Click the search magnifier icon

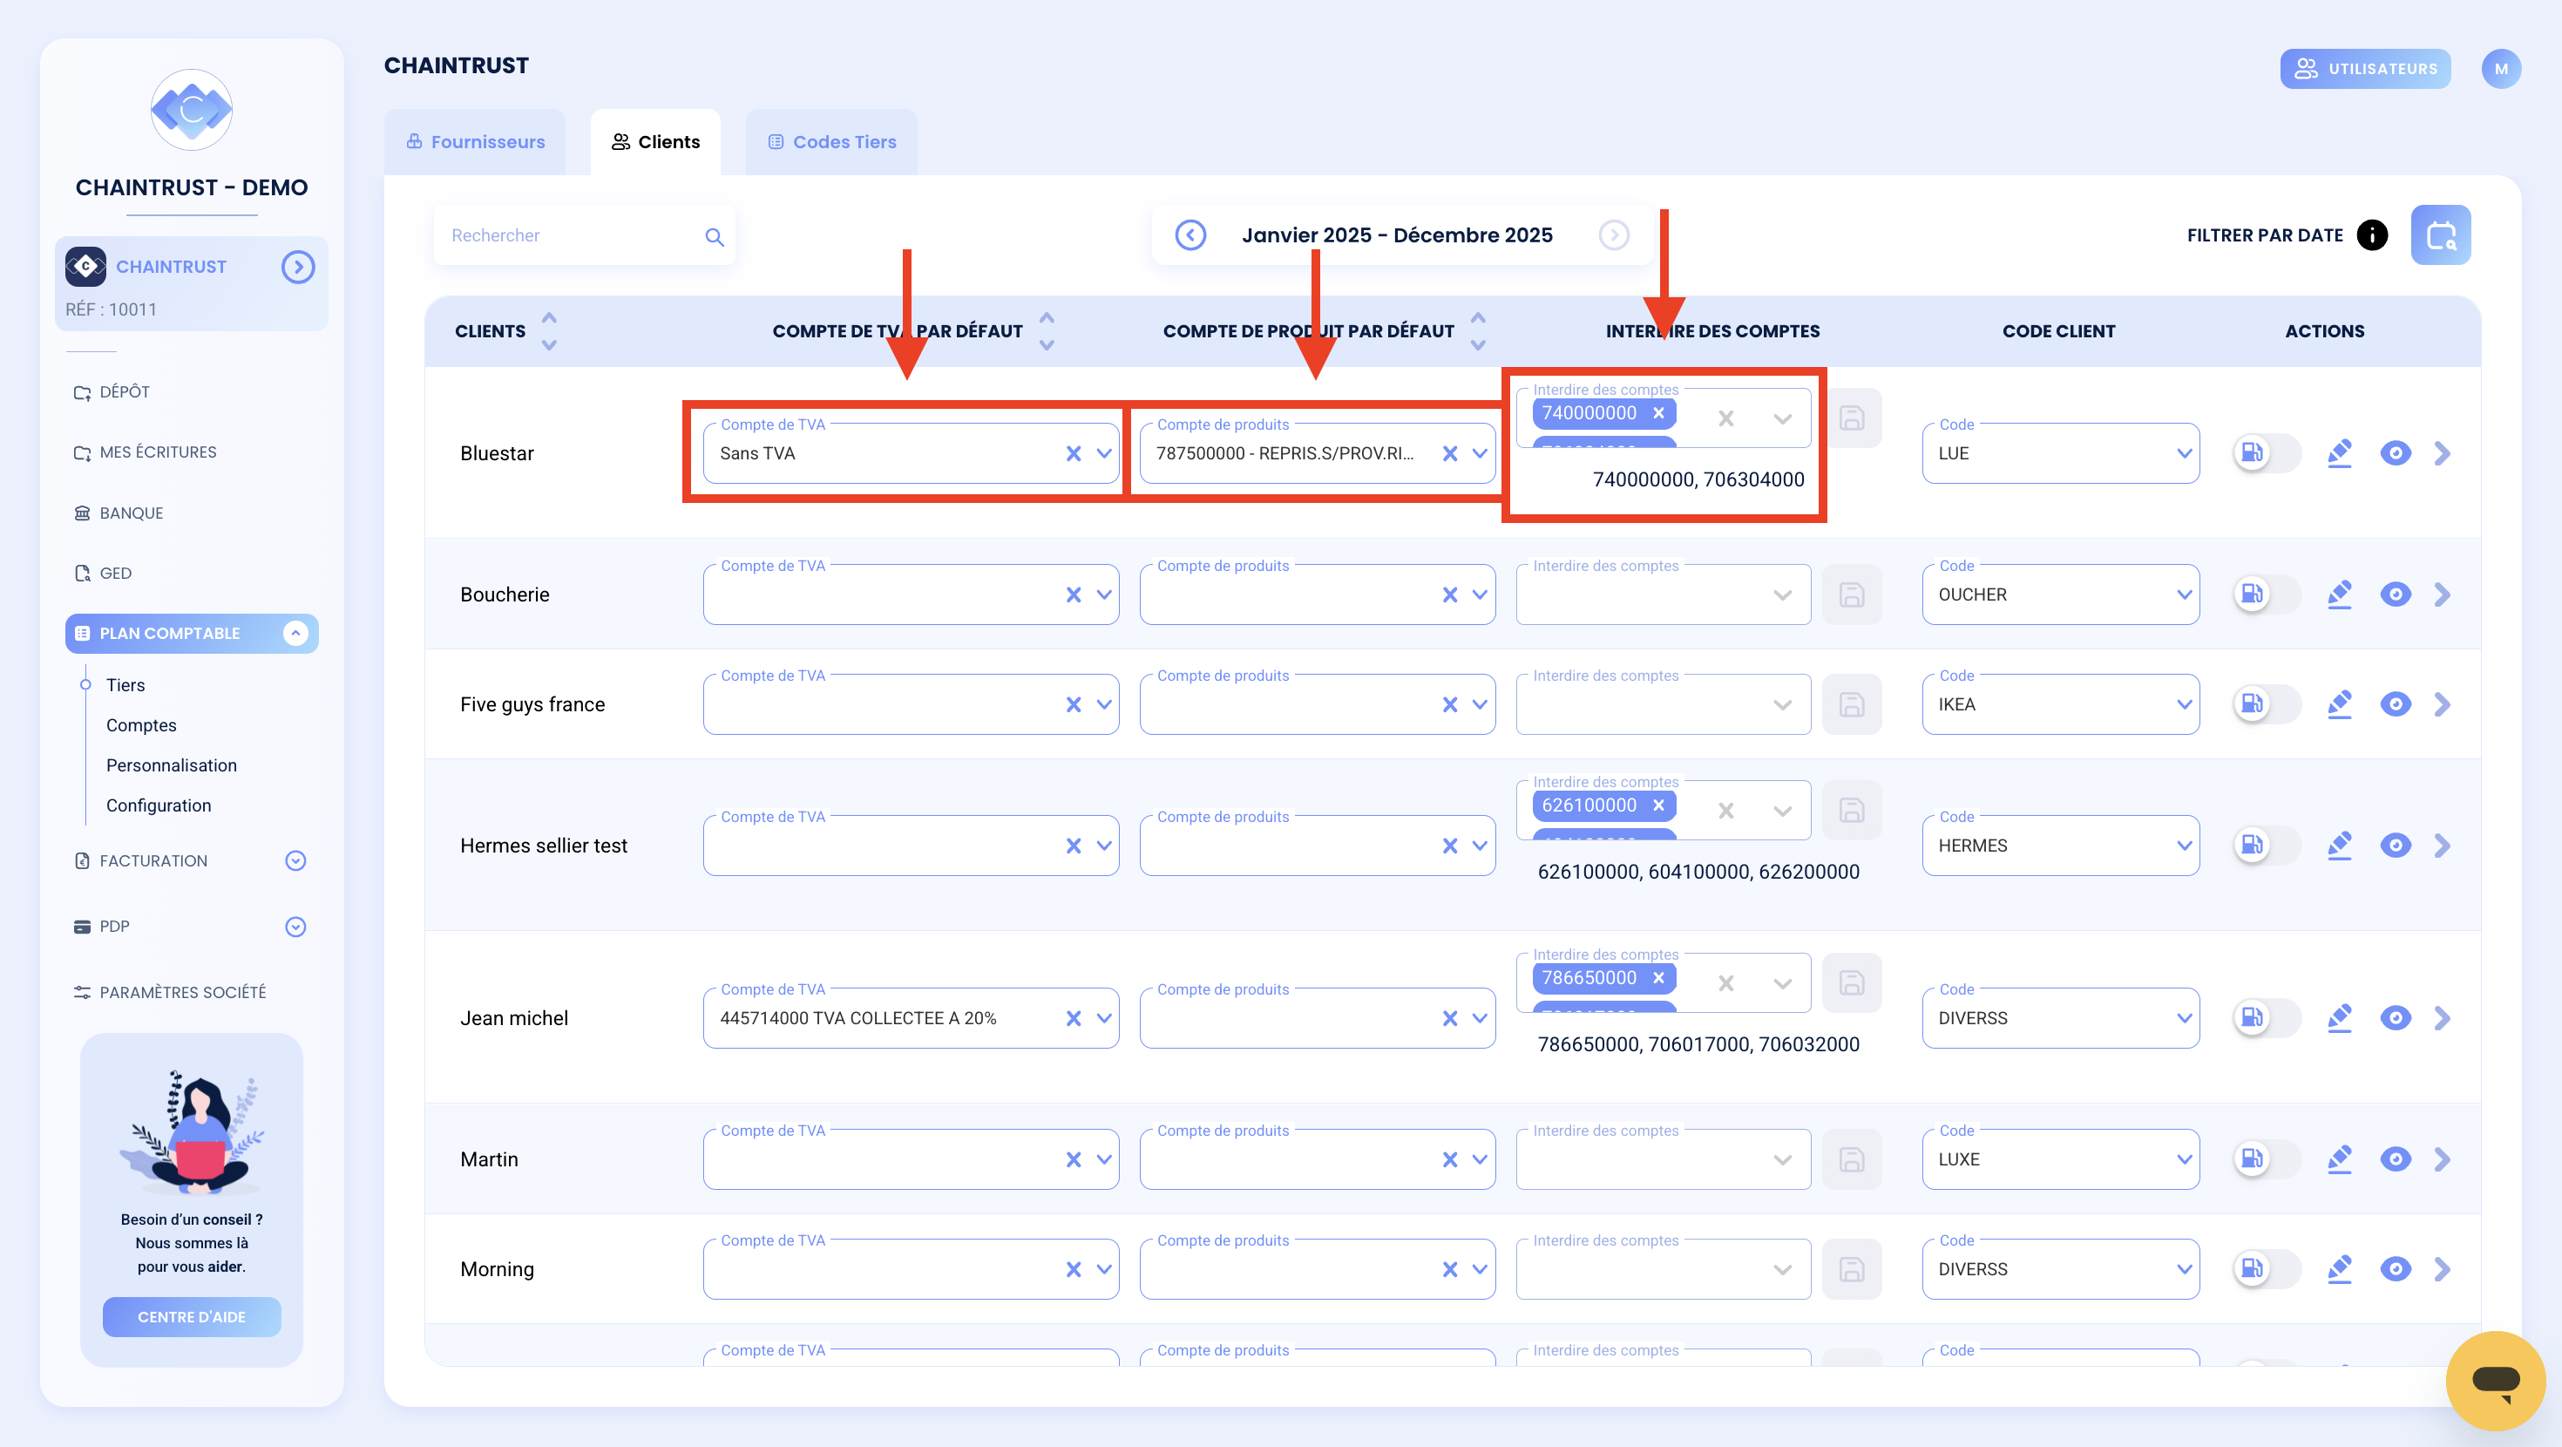point(714,236)
